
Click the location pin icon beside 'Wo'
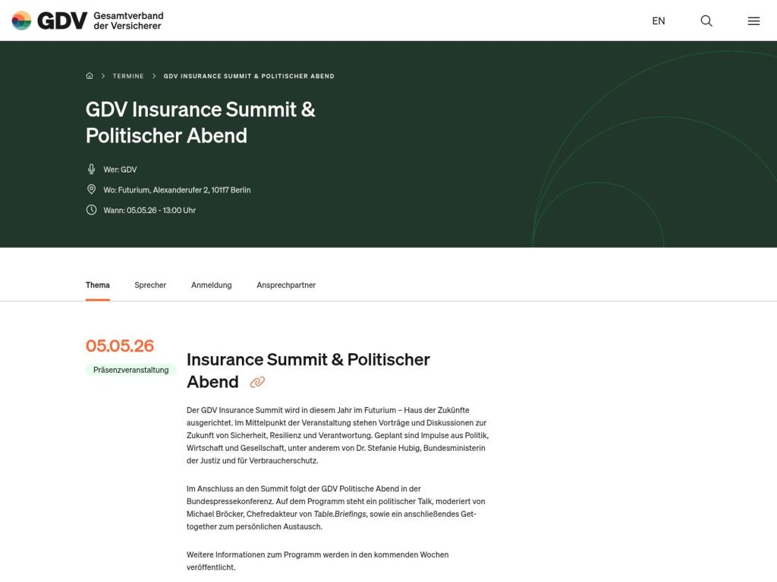[91, 189]
